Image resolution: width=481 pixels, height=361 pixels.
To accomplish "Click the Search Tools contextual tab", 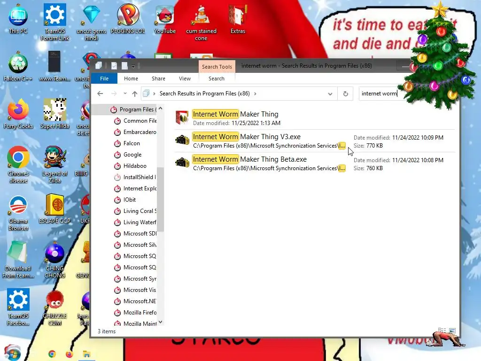I will pyautogui.click(x=217, y=67).
